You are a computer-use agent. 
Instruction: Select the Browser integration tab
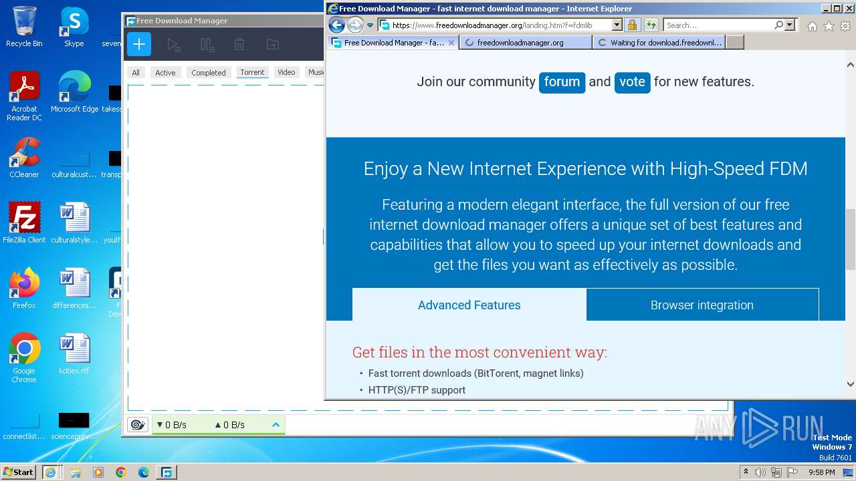[x=702, y=305]
